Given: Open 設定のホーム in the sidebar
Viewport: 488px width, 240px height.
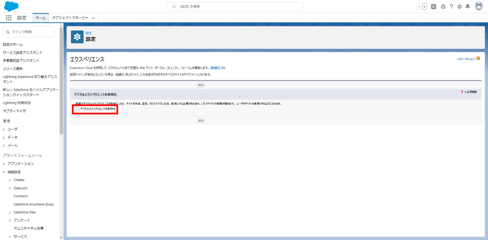Looking at the screenshot, I should tap(13, 44).
